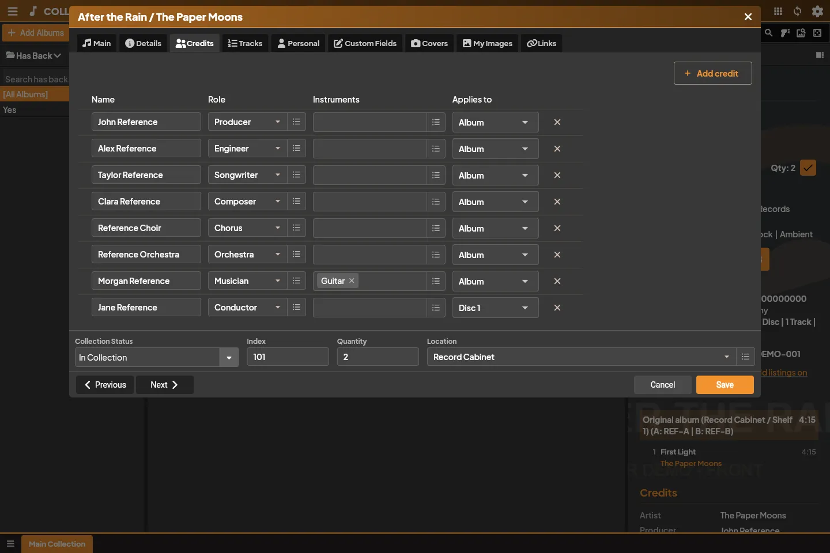Click the Quantity field showing 2
830x553 pixels.
point(378,357)
